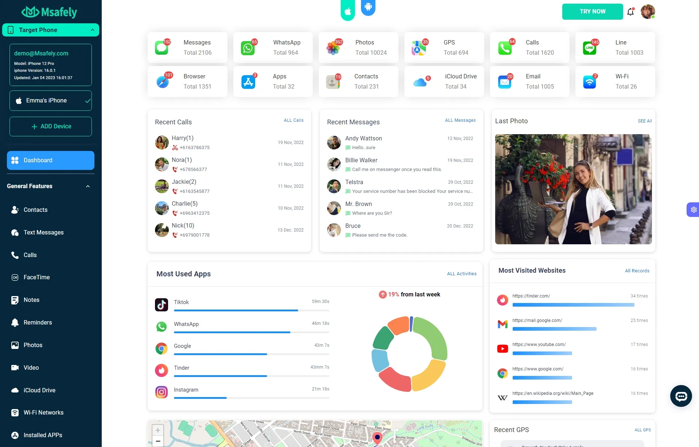The image size is (699, 447).
Task: Open the Last Photo thumbnail image
Action: 573,189
